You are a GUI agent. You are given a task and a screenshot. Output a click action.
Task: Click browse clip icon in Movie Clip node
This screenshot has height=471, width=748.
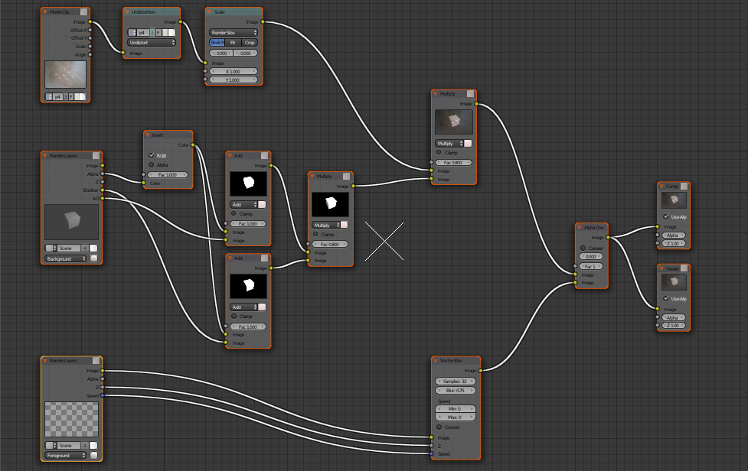pyautogui.click(x=49, y=96)
